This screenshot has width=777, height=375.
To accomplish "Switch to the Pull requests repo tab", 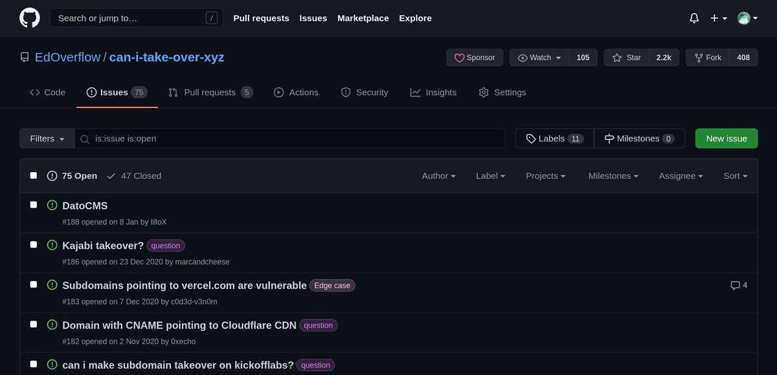I will (x=210, y=92).
